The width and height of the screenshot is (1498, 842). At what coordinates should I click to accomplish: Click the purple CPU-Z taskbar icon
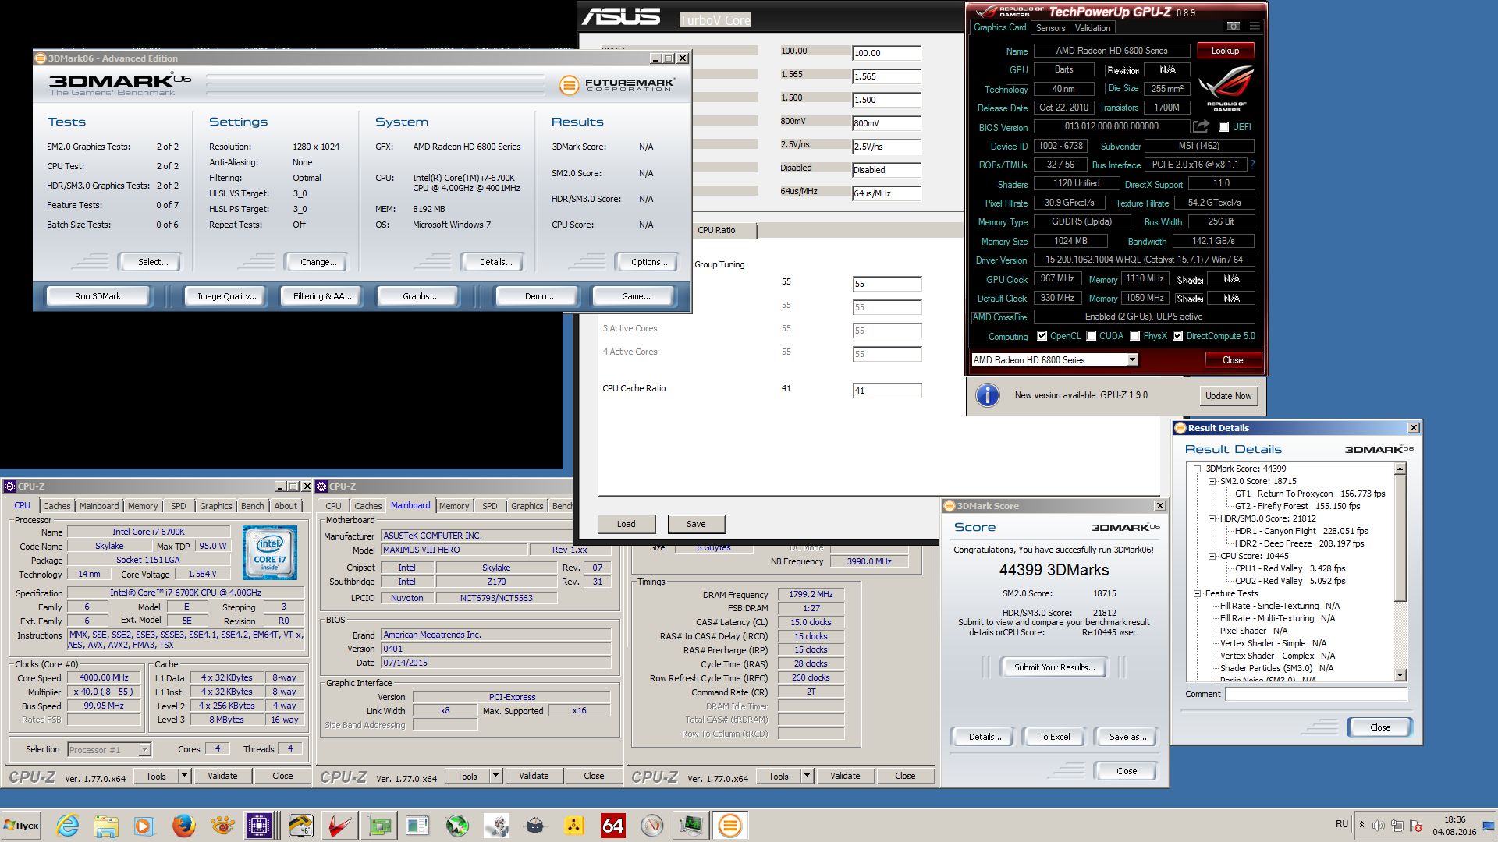pos(258,825)
